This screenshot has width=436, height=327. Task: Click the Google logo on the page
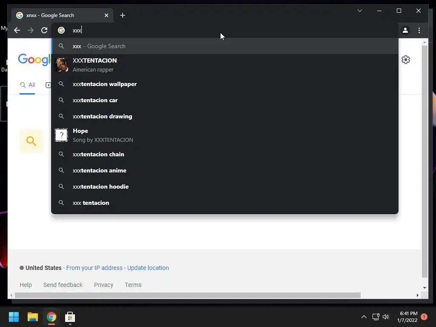tap(34, 60)
